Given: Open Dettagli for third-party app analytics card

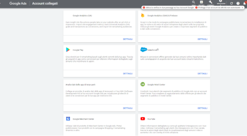Looking at the screenshot, I should coord(128,108).
